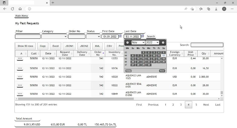This screenshot has height=128, width=237.
Task: Go to previous month in datepicker
Action: (x=128, y=43)
